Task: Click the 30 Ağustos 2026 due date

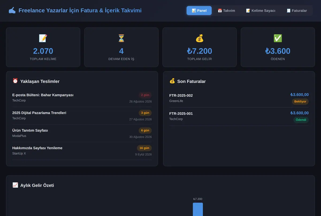Action: click(140, 137)
